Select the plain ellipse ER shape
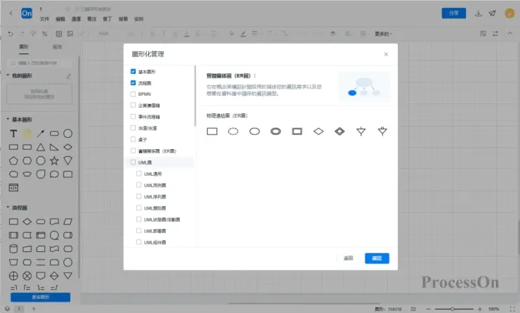 (x=254, y=132)
